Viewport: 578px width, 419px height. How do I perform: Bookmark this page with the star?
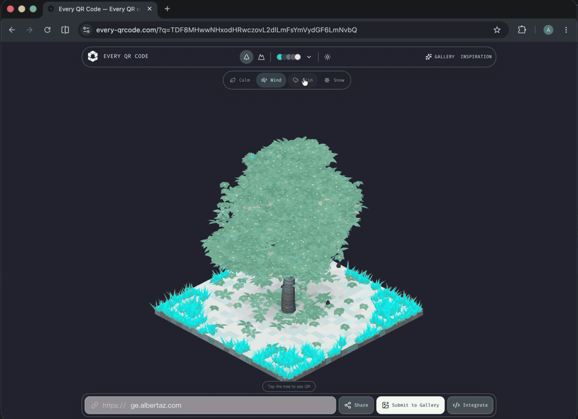pyautogui.click(x=497, y=30)
